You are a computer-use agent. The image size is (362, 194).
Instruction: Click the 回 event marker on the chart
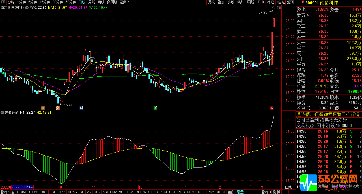click(x=43, y=108)
